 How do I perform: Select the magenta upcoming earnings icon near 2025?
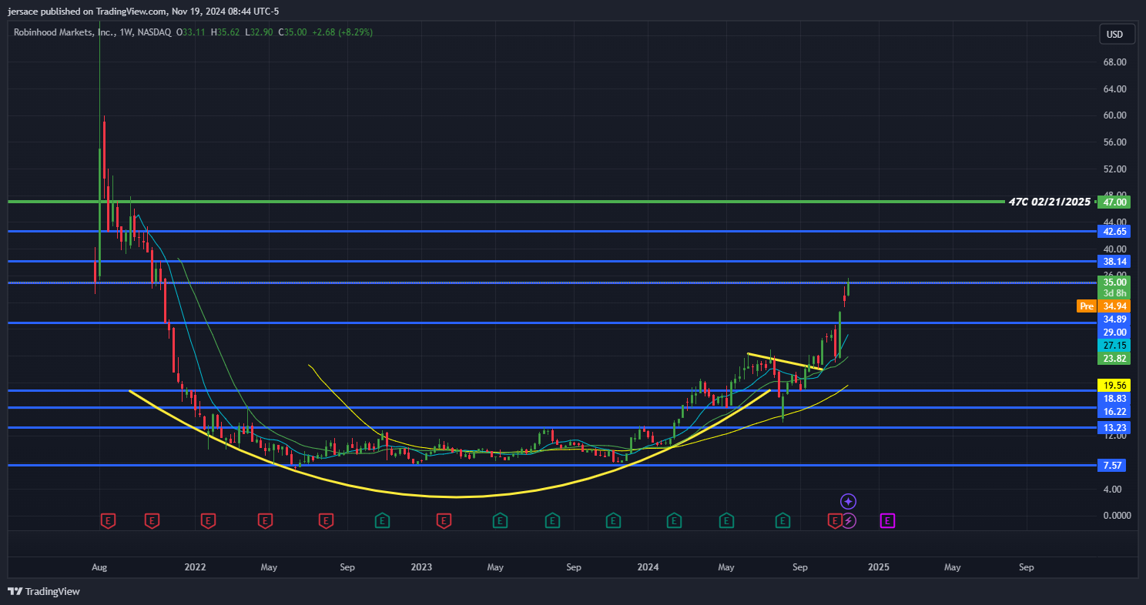[887, 521]
